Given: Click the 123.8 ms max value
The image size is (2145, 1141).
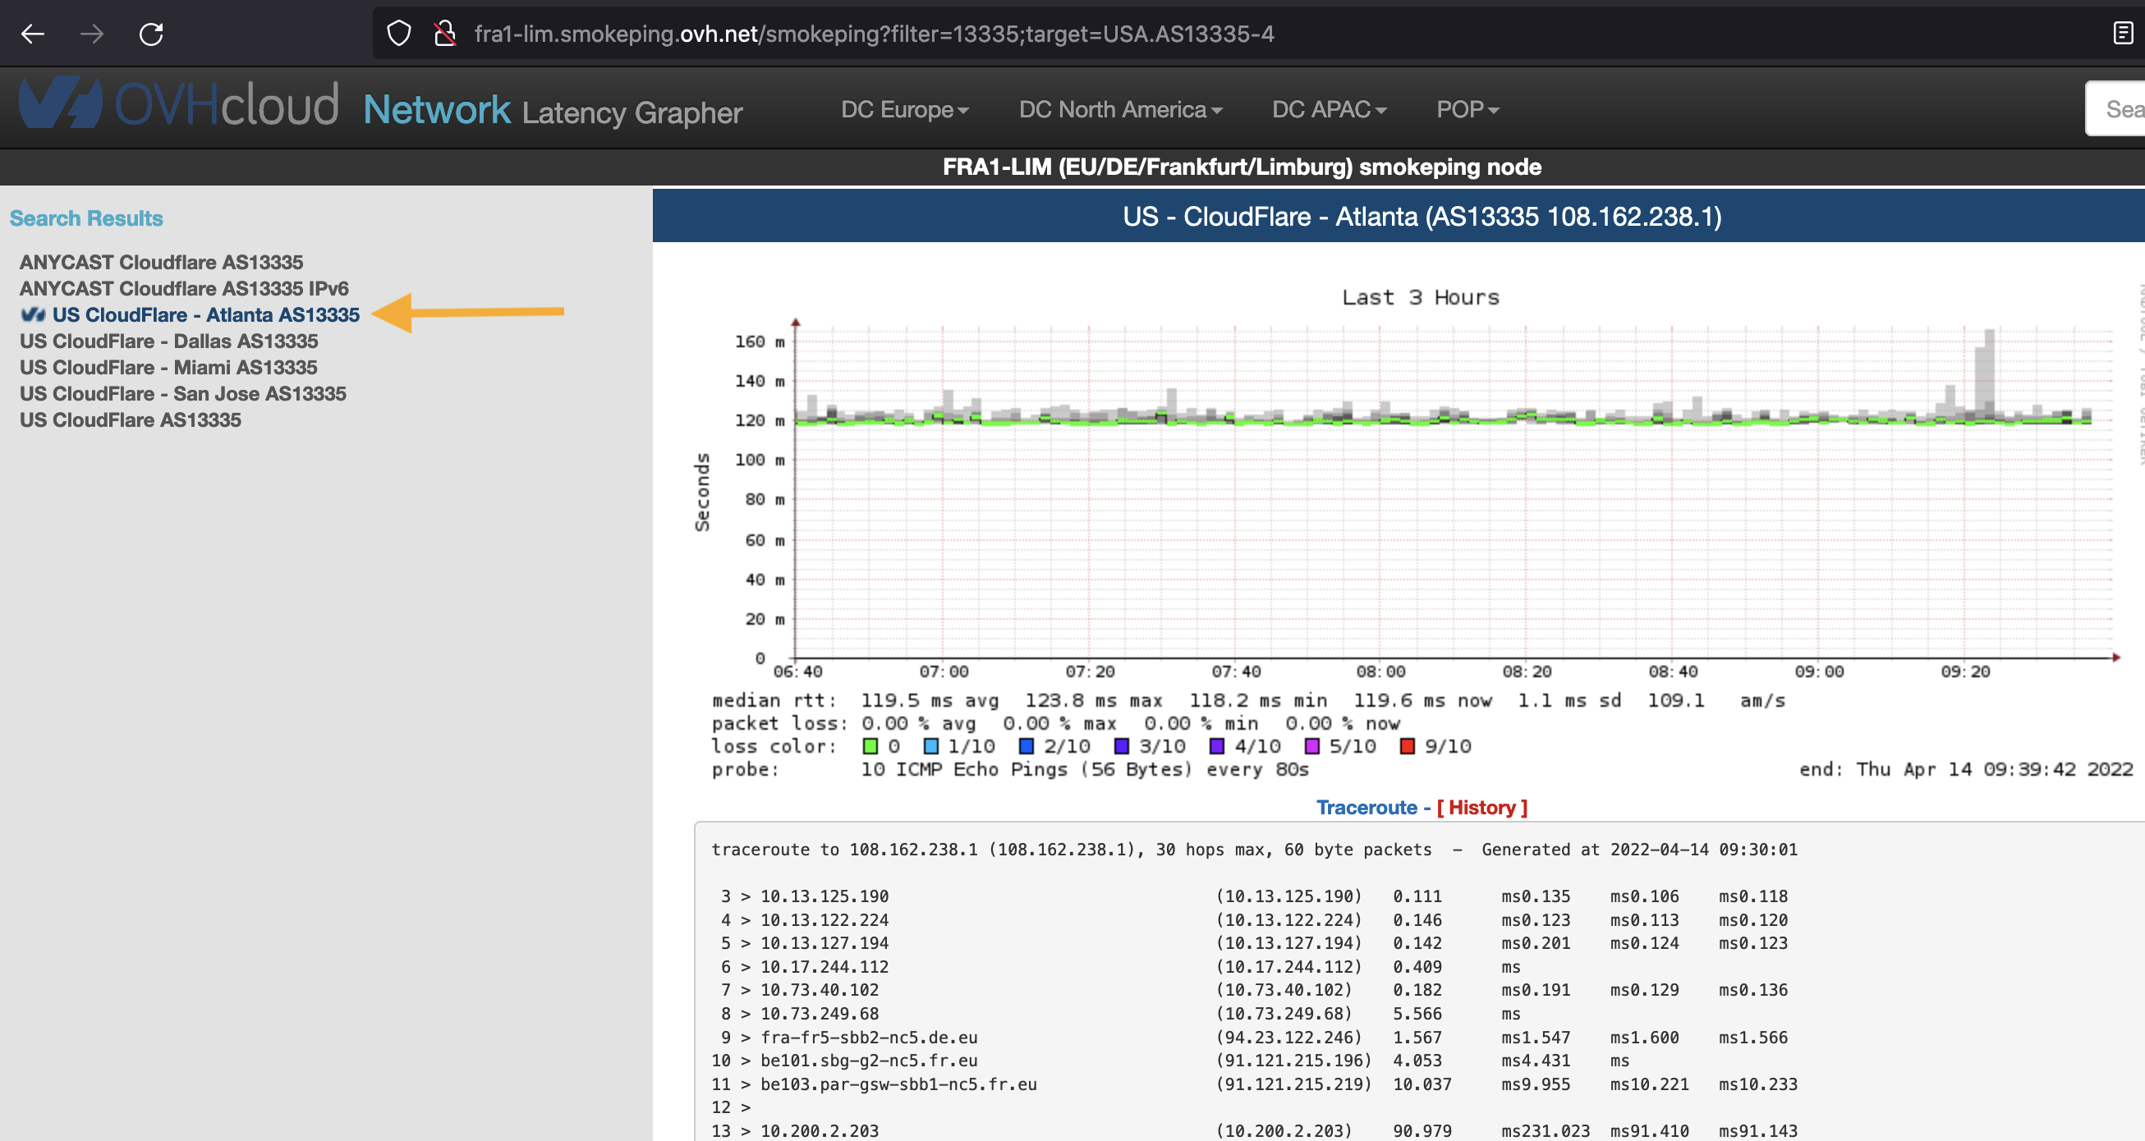Looking at the screenshot, I should [1093, 701].
